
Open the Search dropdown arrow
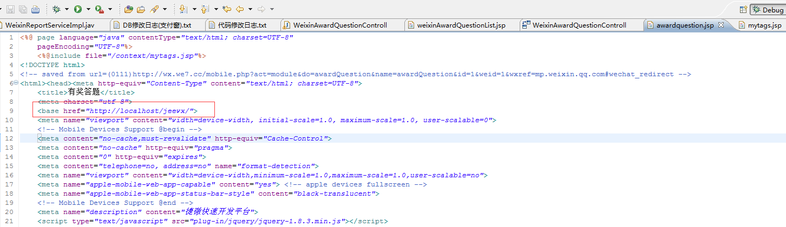click(x=164, y=9)
